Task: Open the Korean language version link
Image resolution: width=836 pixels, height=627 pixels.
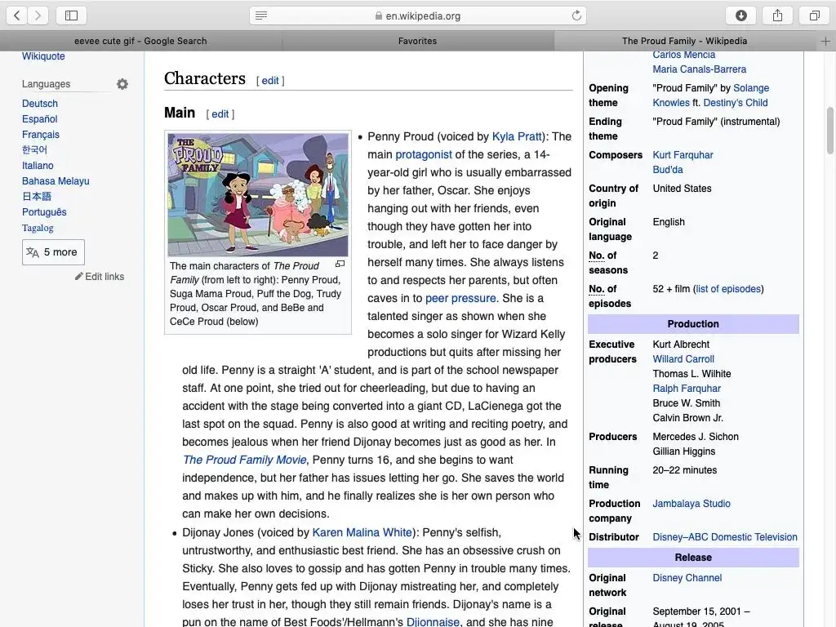Action: click(x=34, y=150)
